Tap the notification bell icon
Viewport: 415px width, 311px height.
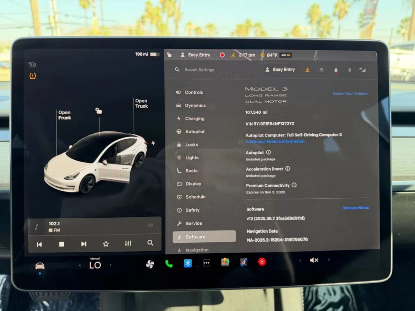click(x=335, y=70)
